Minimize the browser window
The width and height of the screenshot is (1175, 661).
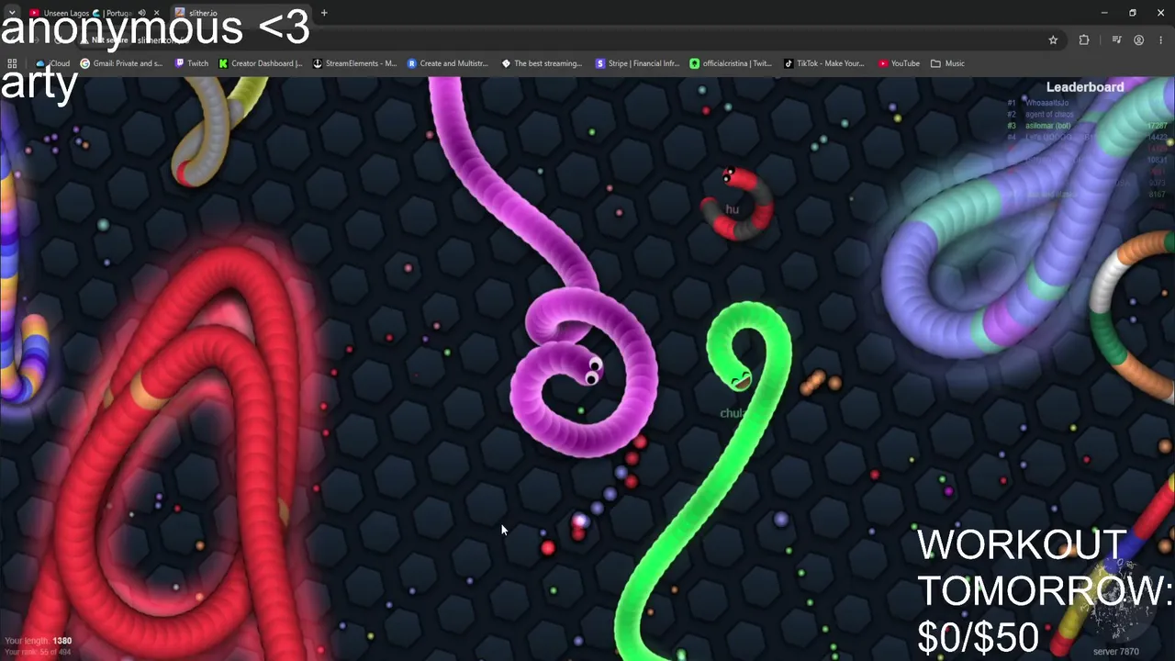(x=1104, y=13)
